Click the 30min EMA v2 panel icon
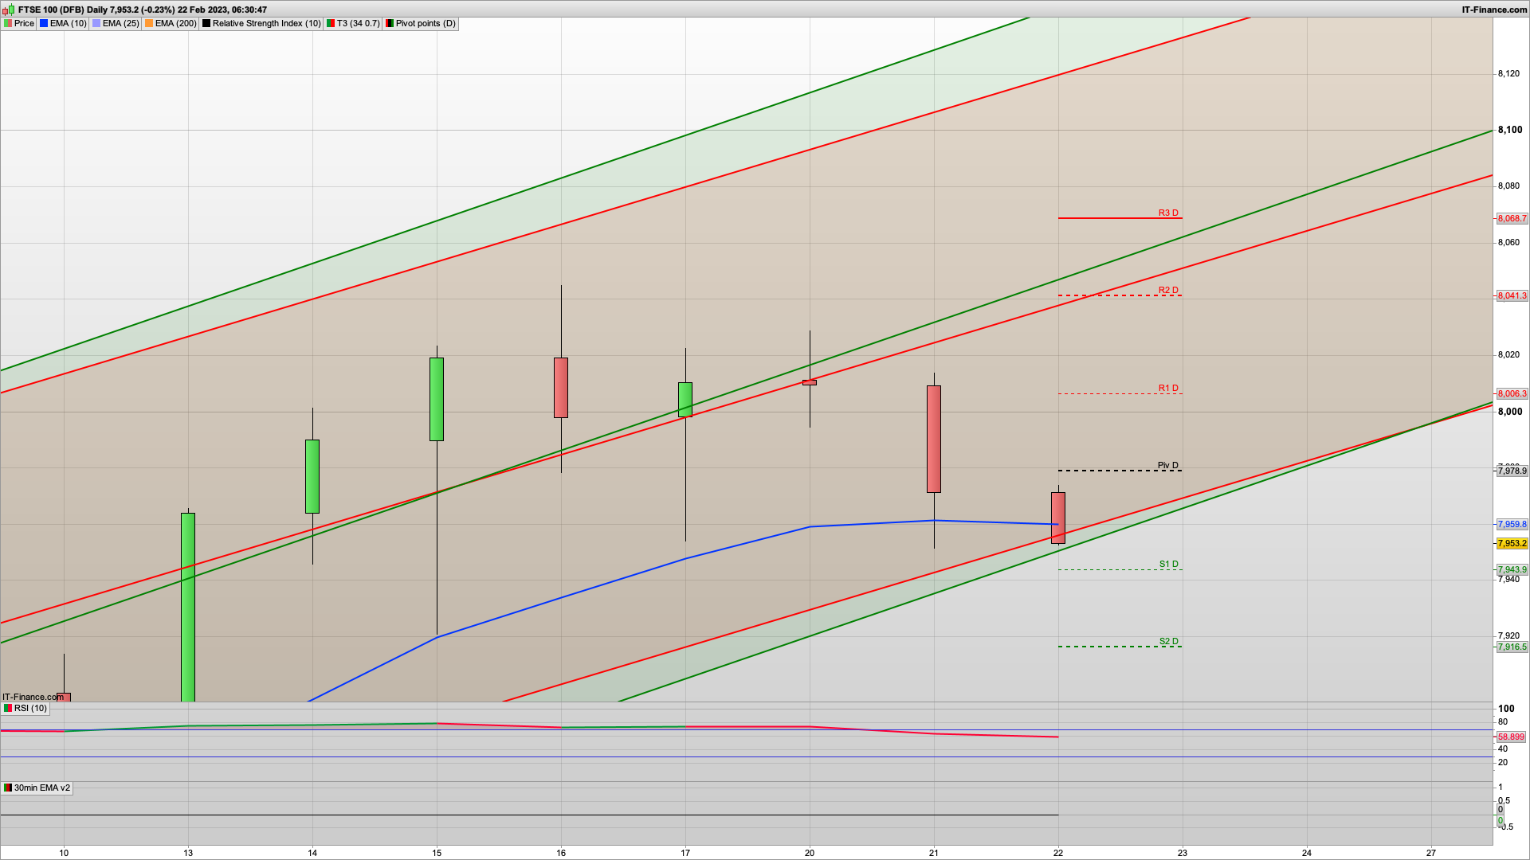Image resolution: width=1530 pixels, height=860 pixels. tap(8, 788)
